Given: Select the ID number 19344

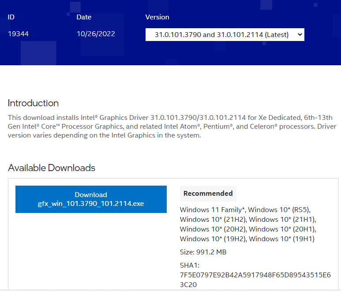Looking at the screenshot, I should [18, 34].
